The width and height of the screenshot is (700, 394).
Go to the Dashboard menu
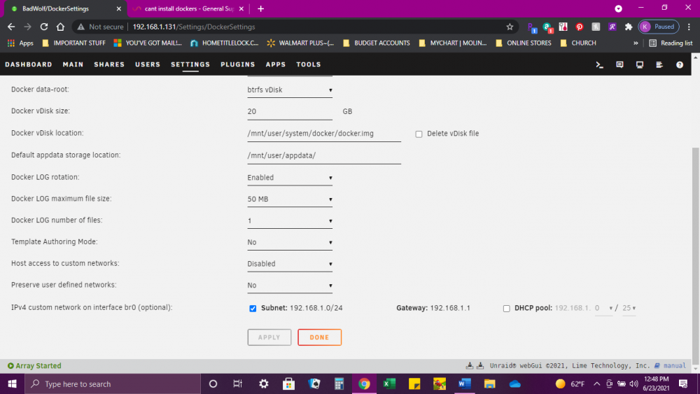(29, 64)
